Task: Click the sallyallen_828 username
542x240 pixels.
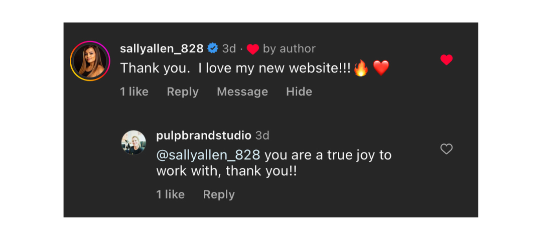Action: coord(162,48)
